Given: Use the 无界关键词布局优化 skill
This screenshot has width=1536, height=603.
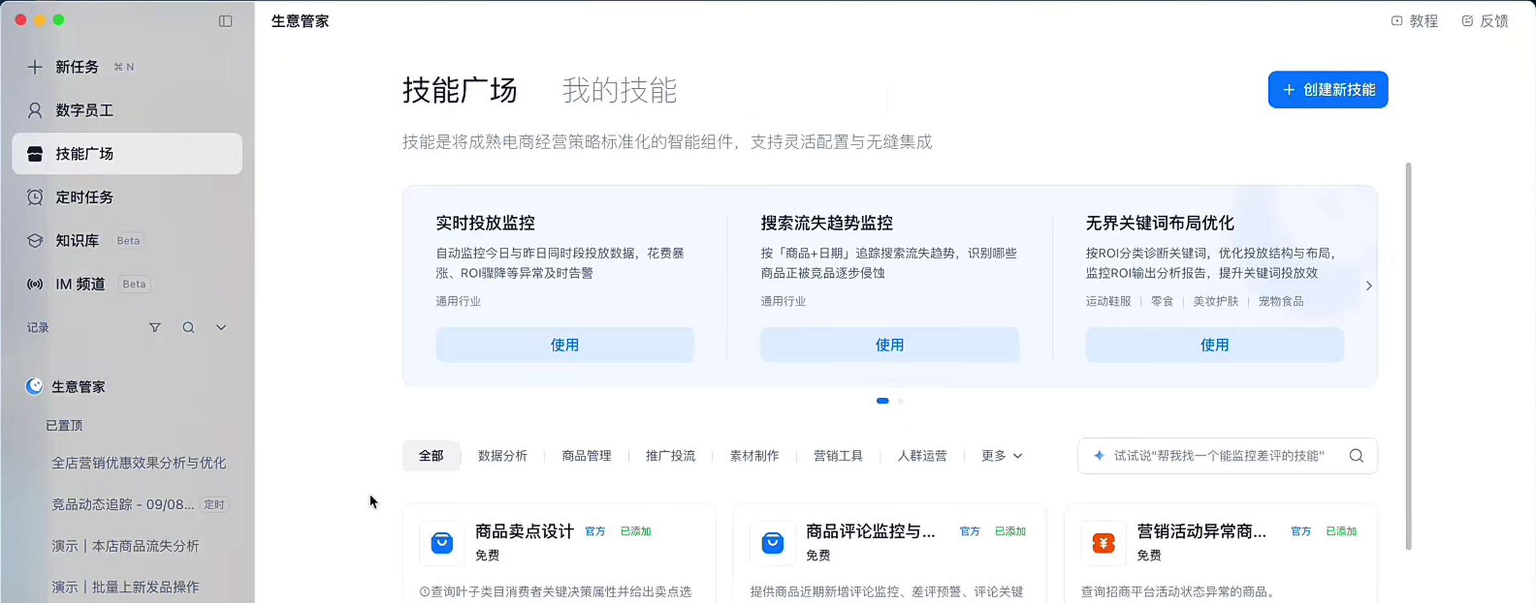Looking at the screenshot, I should (1215, 345).
